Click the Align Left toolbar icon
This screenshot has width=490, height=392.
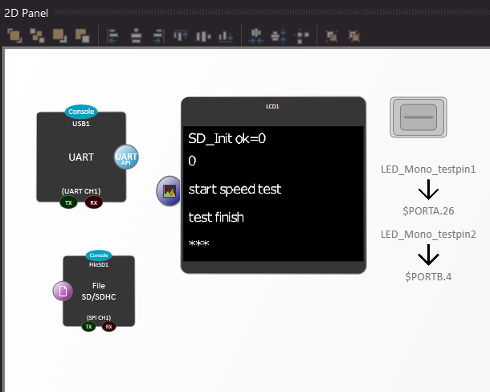pos(112,35)
